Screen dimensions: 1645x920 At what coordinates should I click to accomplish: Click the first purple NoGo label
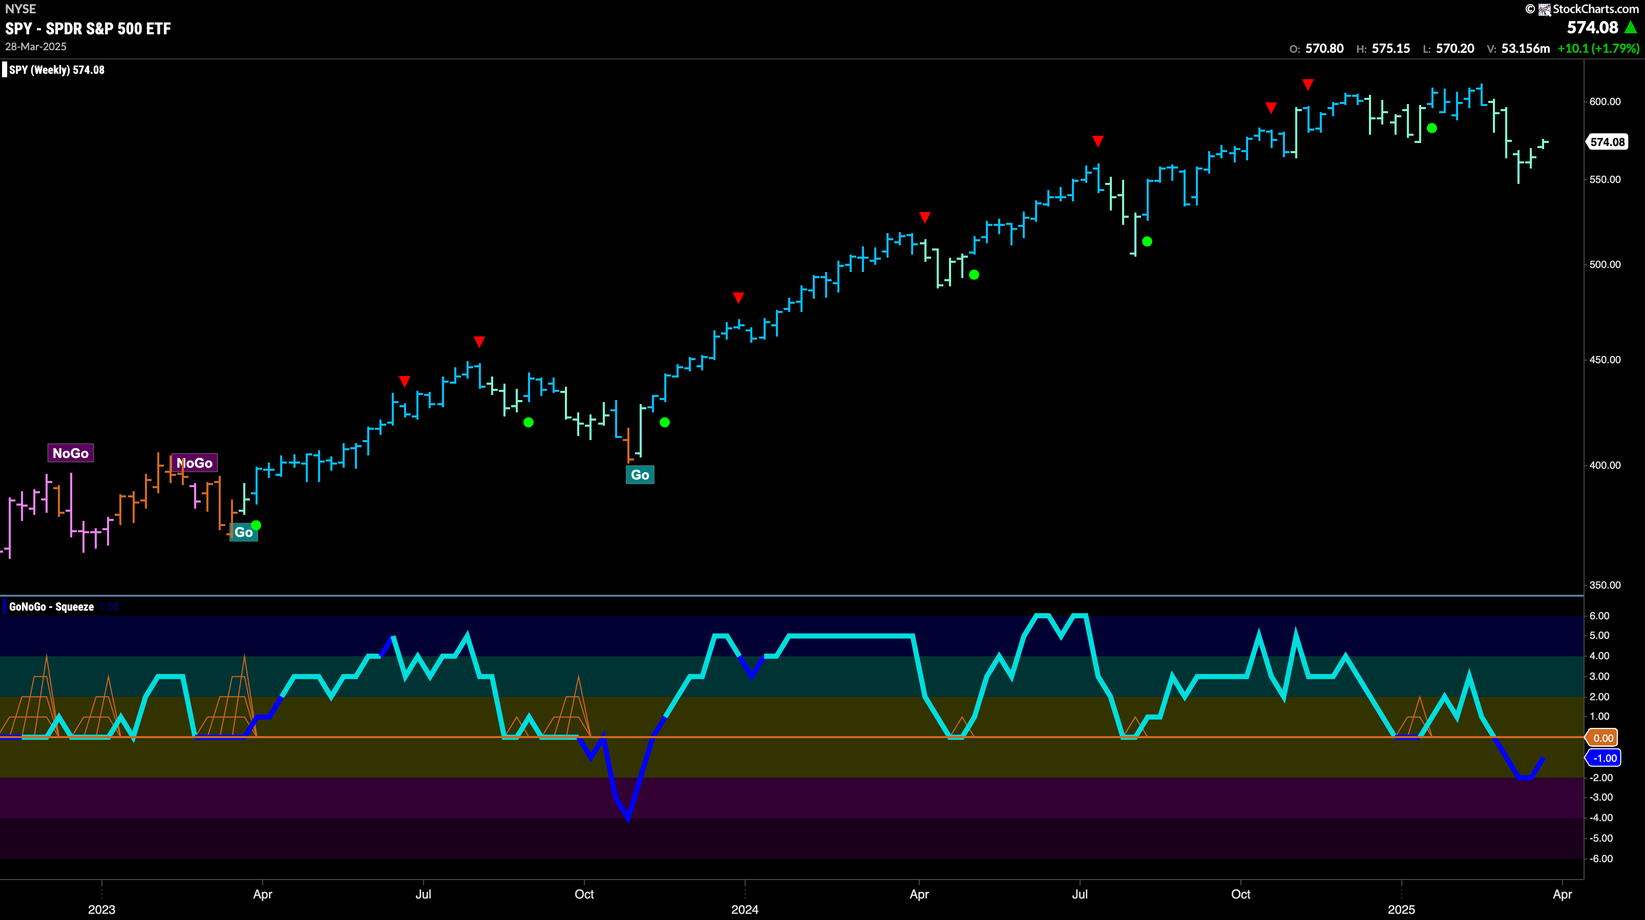click(x=70, y=453)
